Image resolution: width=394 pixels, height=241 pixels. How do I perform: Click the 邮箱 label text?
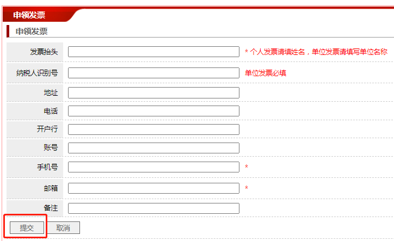click(x=51, y=188)
